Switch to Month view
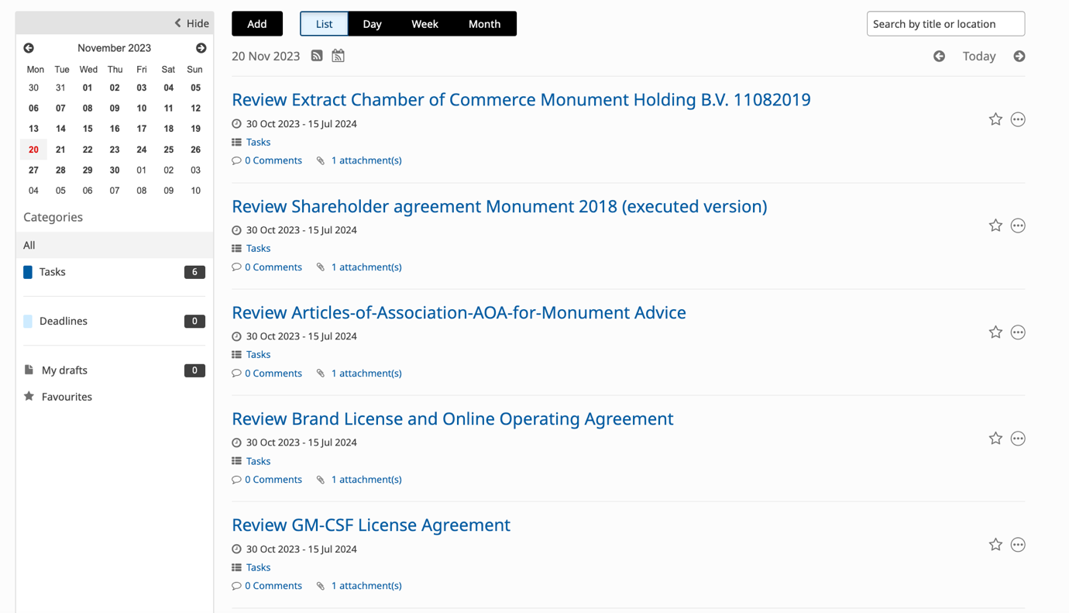 click(484, 24)
